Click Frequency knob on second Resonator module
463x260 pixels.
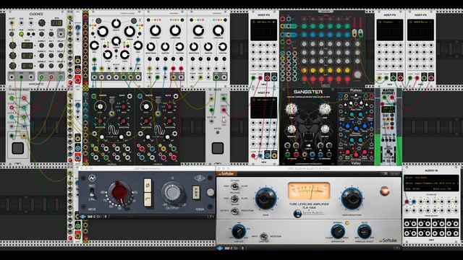[198, 30]
